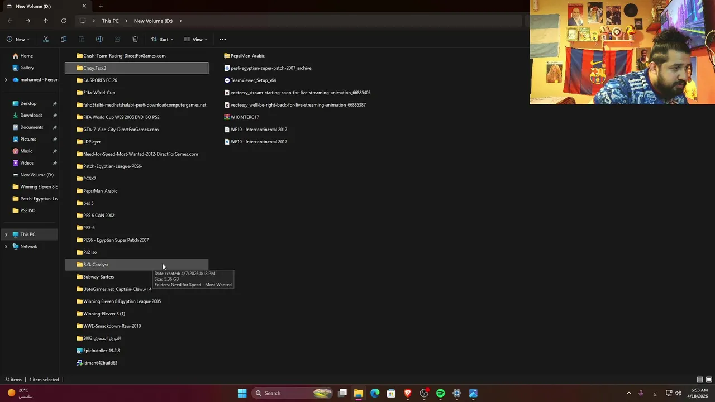The width and height of the screenshot is (715, 402).
Task: Open the See more ellipsis menu
Action: pos(222,39)
